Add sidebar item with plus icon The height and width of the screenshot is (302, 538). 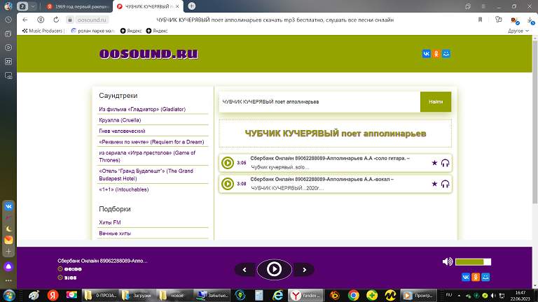point(8,252)
